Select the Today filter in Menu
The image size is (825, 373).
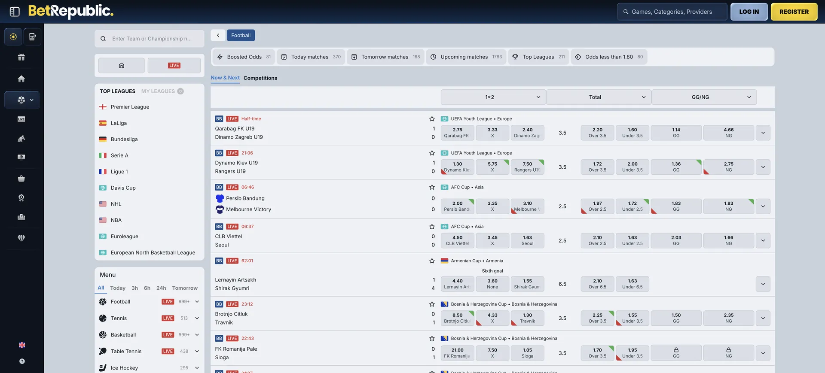(x=118, y=288)
